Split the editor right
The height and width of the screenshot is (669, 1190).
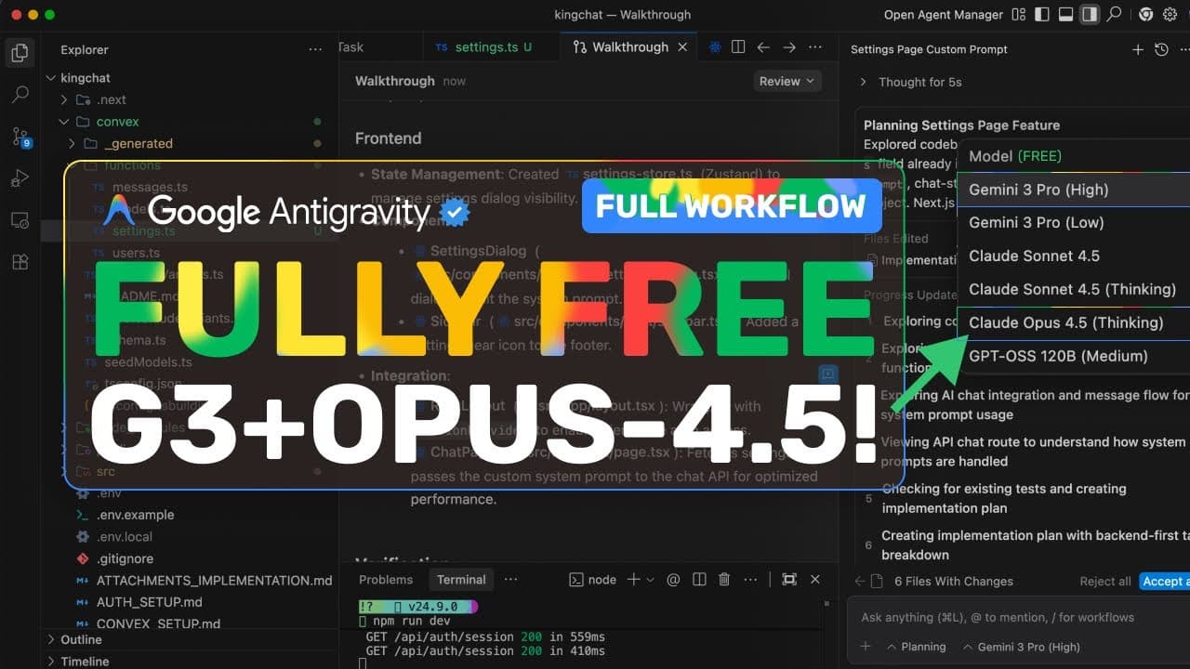tap(738, 47)
